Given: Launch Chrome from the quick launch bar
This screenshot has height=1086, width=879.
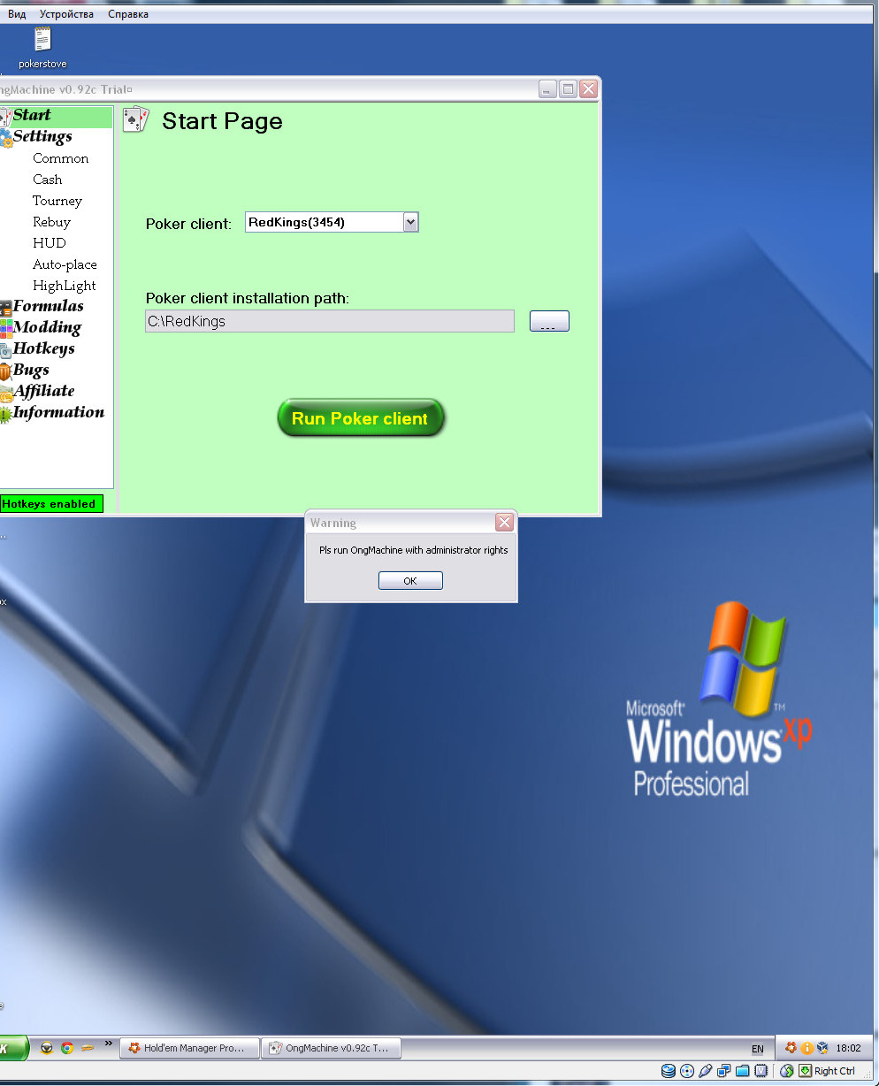Looking at the screenshot, I should (66, 1048).
